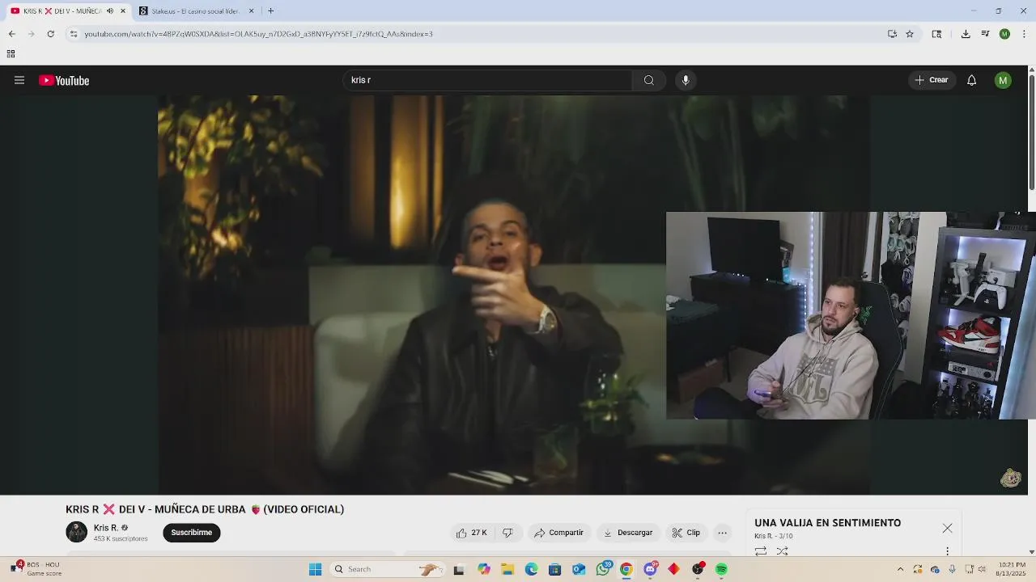Reload the current page
The image size is (1036, 582).
(x=50, y=34)
